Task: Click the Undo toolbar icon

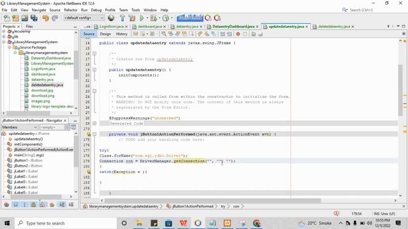Action: tap(45, 18)
